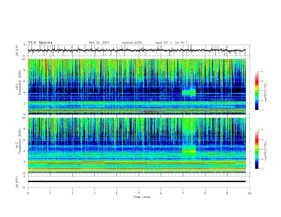Click time axis tick label "7"

(x=183, y=193)
